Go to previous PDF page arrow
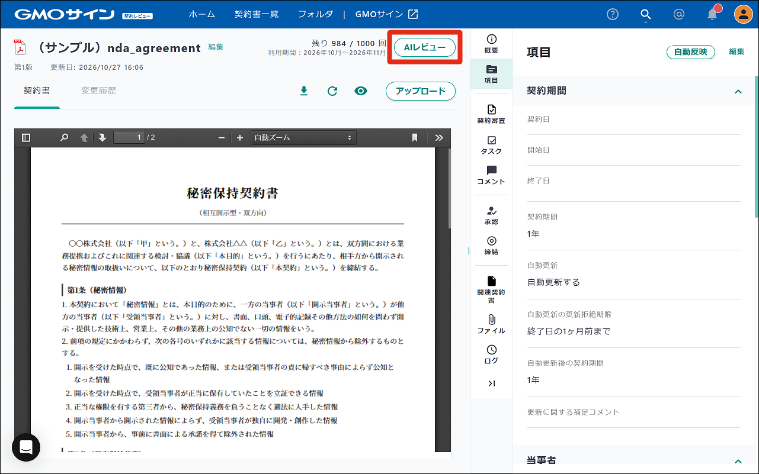The width and height of the screenshot is (759, 474). tap(84, 137)
